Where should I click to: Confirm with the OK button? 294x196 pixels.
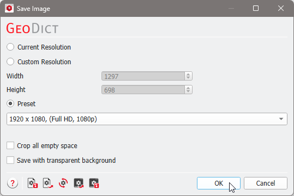click(x=219, y=183)
